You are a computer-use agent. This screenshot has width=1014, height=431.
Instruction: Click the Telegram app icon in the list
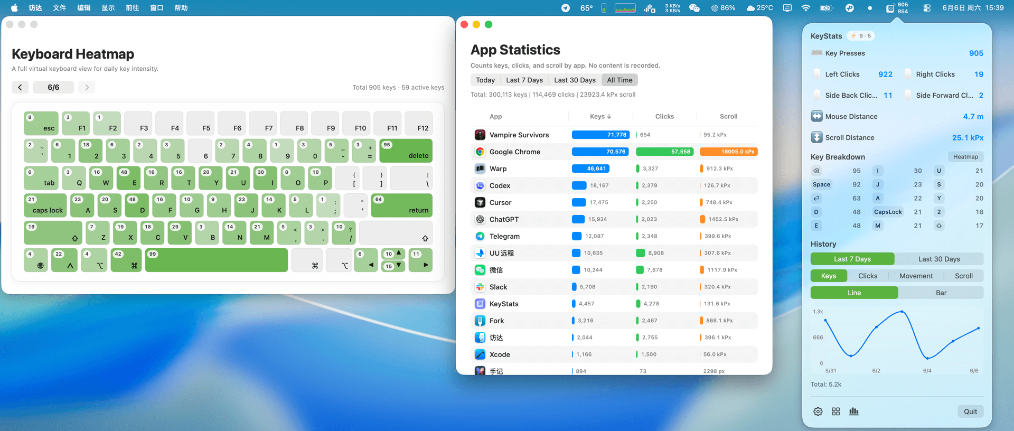tap(480, 236)
